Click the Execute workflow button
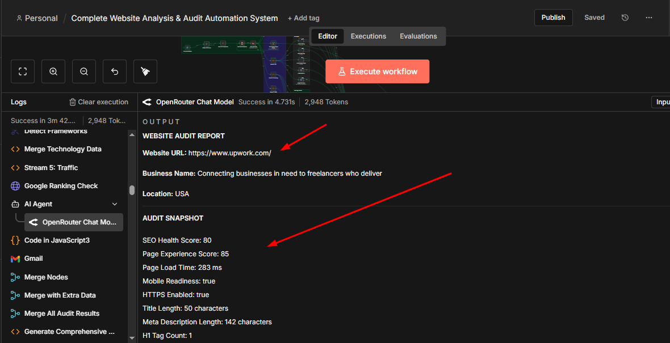The image size is (670, 343). [x=377, y=71]
